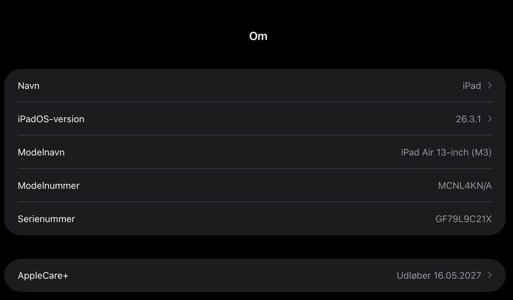
Task: Tap the device name value "iPad"
Action: point(471,85)
